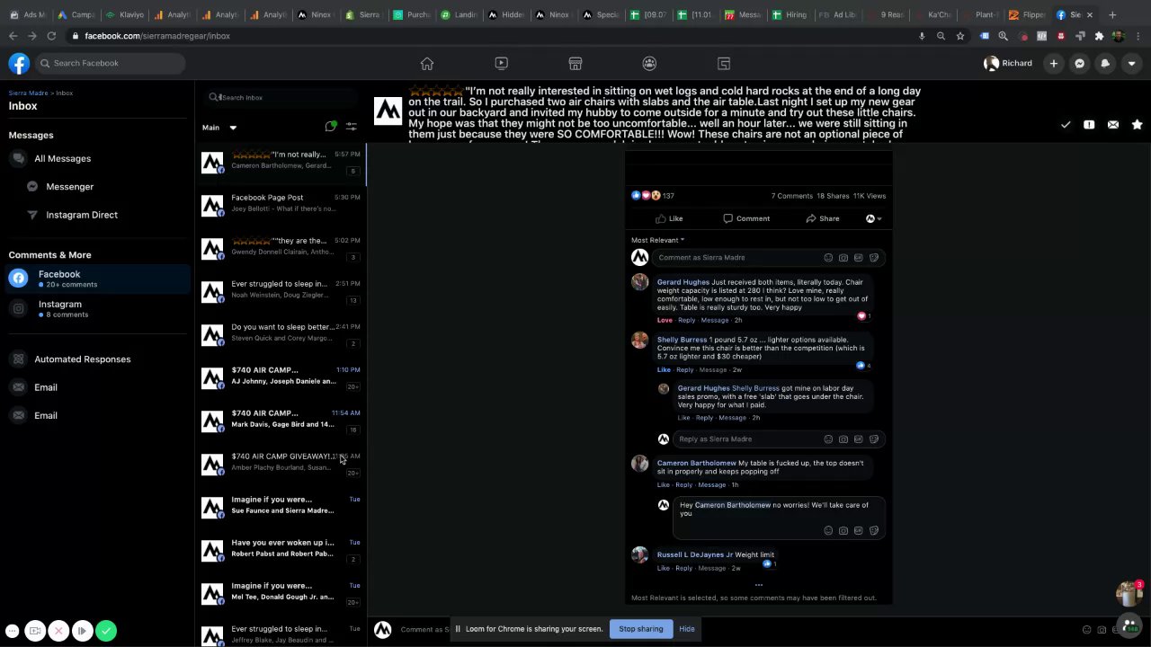Finish Loom recording with green check
The height and width of the screenshot is (647, 1151).
(105, 631)
